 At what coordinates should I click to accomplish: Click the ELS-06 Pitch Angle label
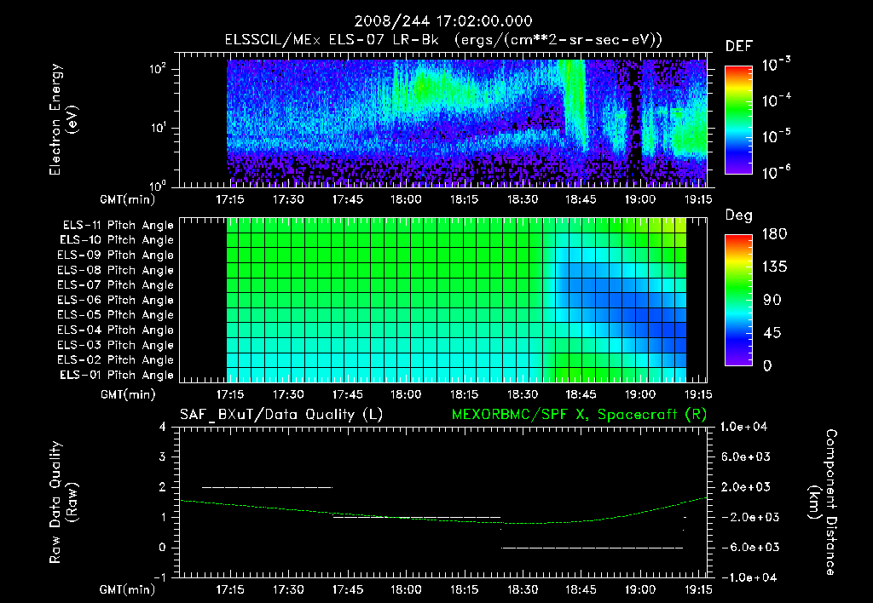coord(116,301)
